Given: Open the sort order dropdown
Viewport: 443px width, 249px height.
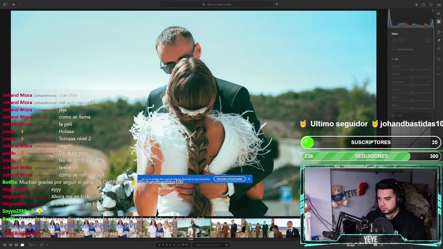Looking at the screenshot, I should (44, 245).
